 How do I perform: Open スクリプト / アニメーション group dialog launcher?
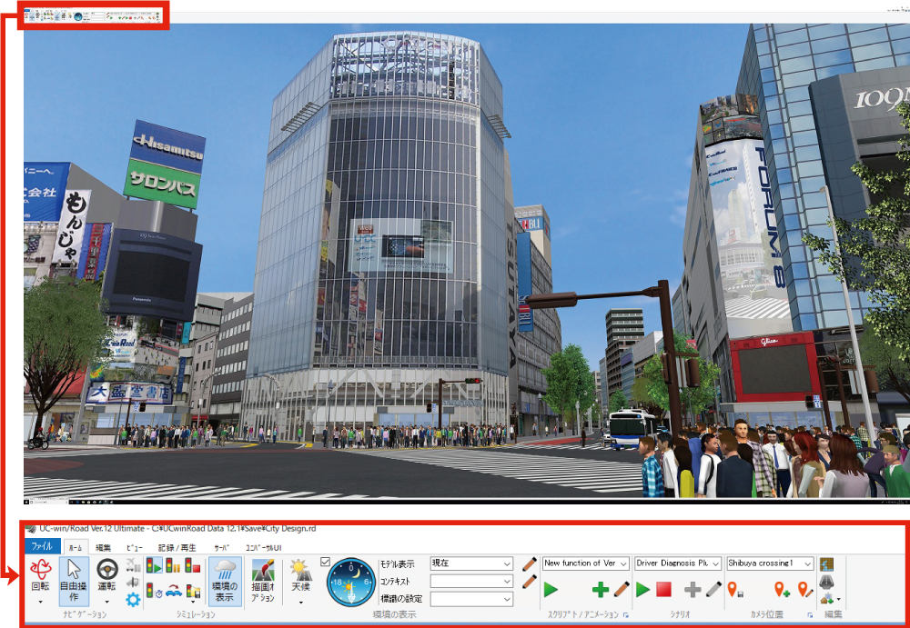tap(626, 614)
